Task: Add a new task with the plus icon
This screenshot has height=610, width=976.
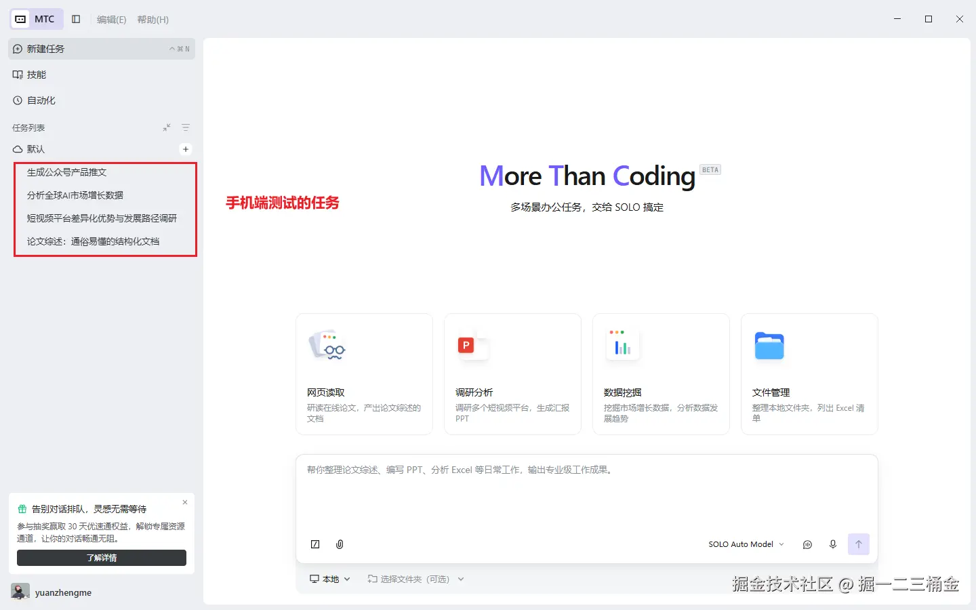Action: coord(186,149)
